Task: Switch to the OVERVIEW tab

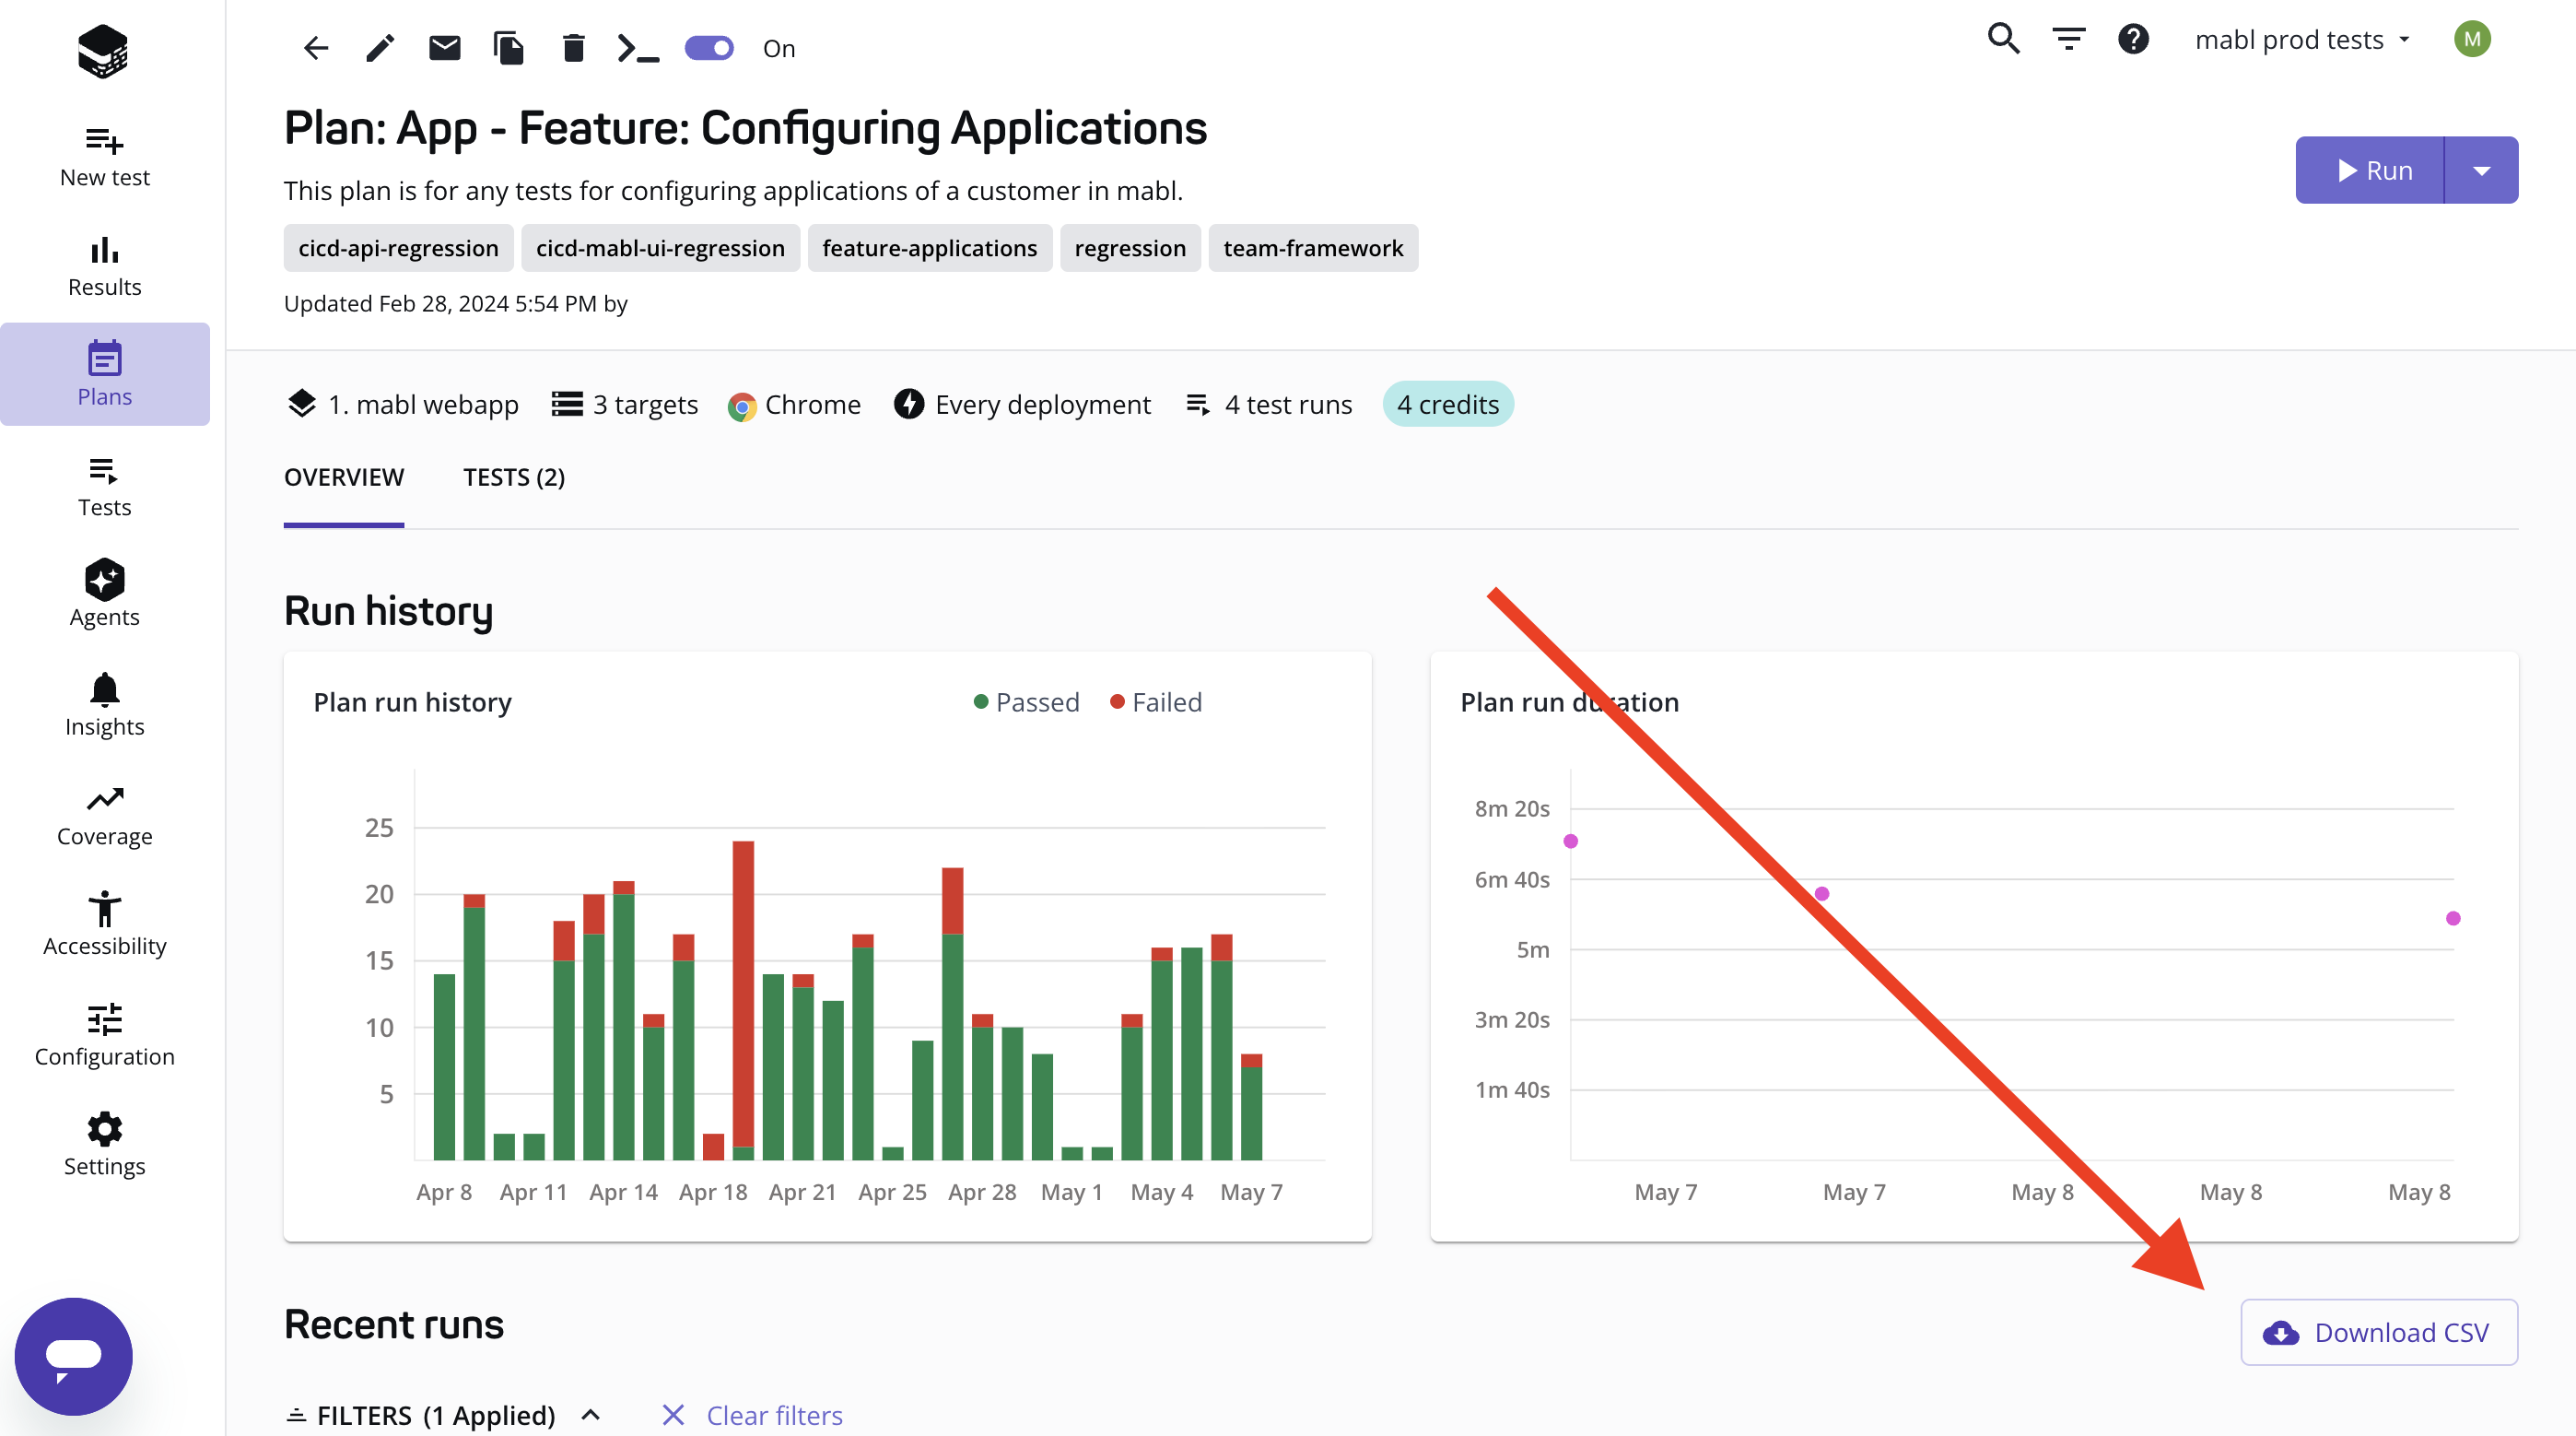Action: (344, 477)
